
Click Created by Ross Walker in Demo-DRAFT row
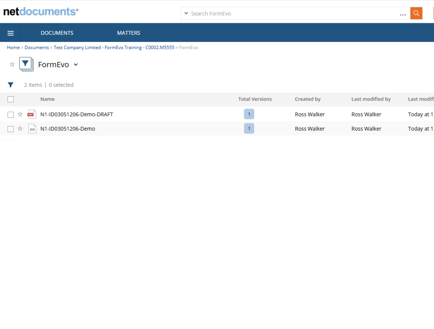310,114
